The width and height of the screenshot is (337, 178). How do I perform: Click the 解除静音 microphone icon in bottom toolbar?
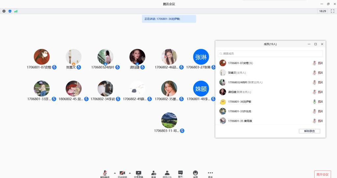point(105,173)
